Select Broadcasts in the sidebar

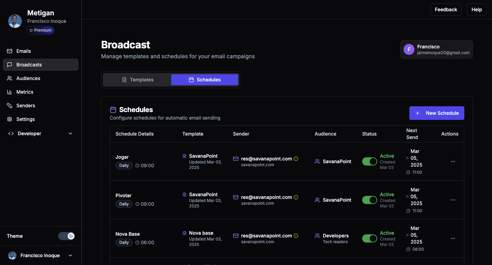pos(41,65)
